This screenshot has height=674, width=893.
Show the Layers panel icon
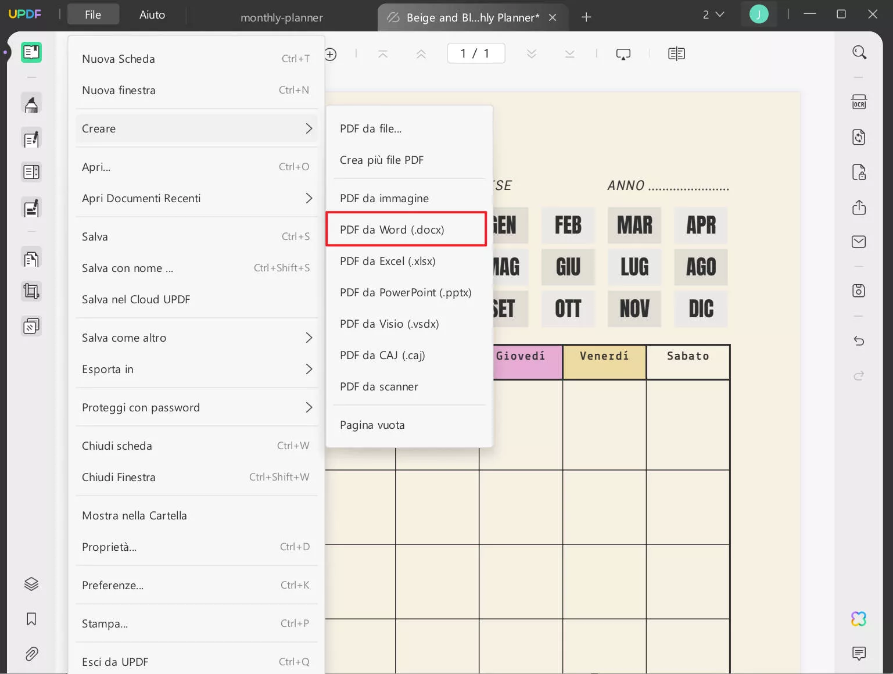tap(31, 584)
